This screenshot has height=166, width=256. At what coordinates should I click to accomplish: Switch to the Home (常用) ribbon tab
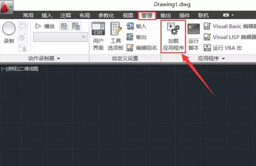coord(28,16)
